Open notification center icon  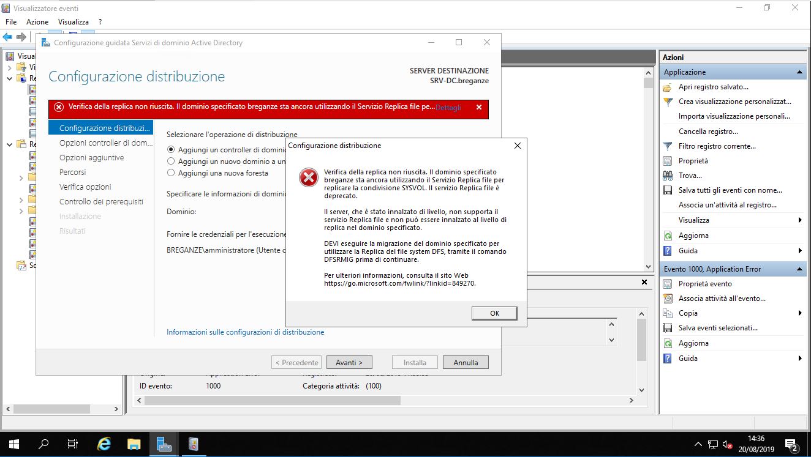791,444
